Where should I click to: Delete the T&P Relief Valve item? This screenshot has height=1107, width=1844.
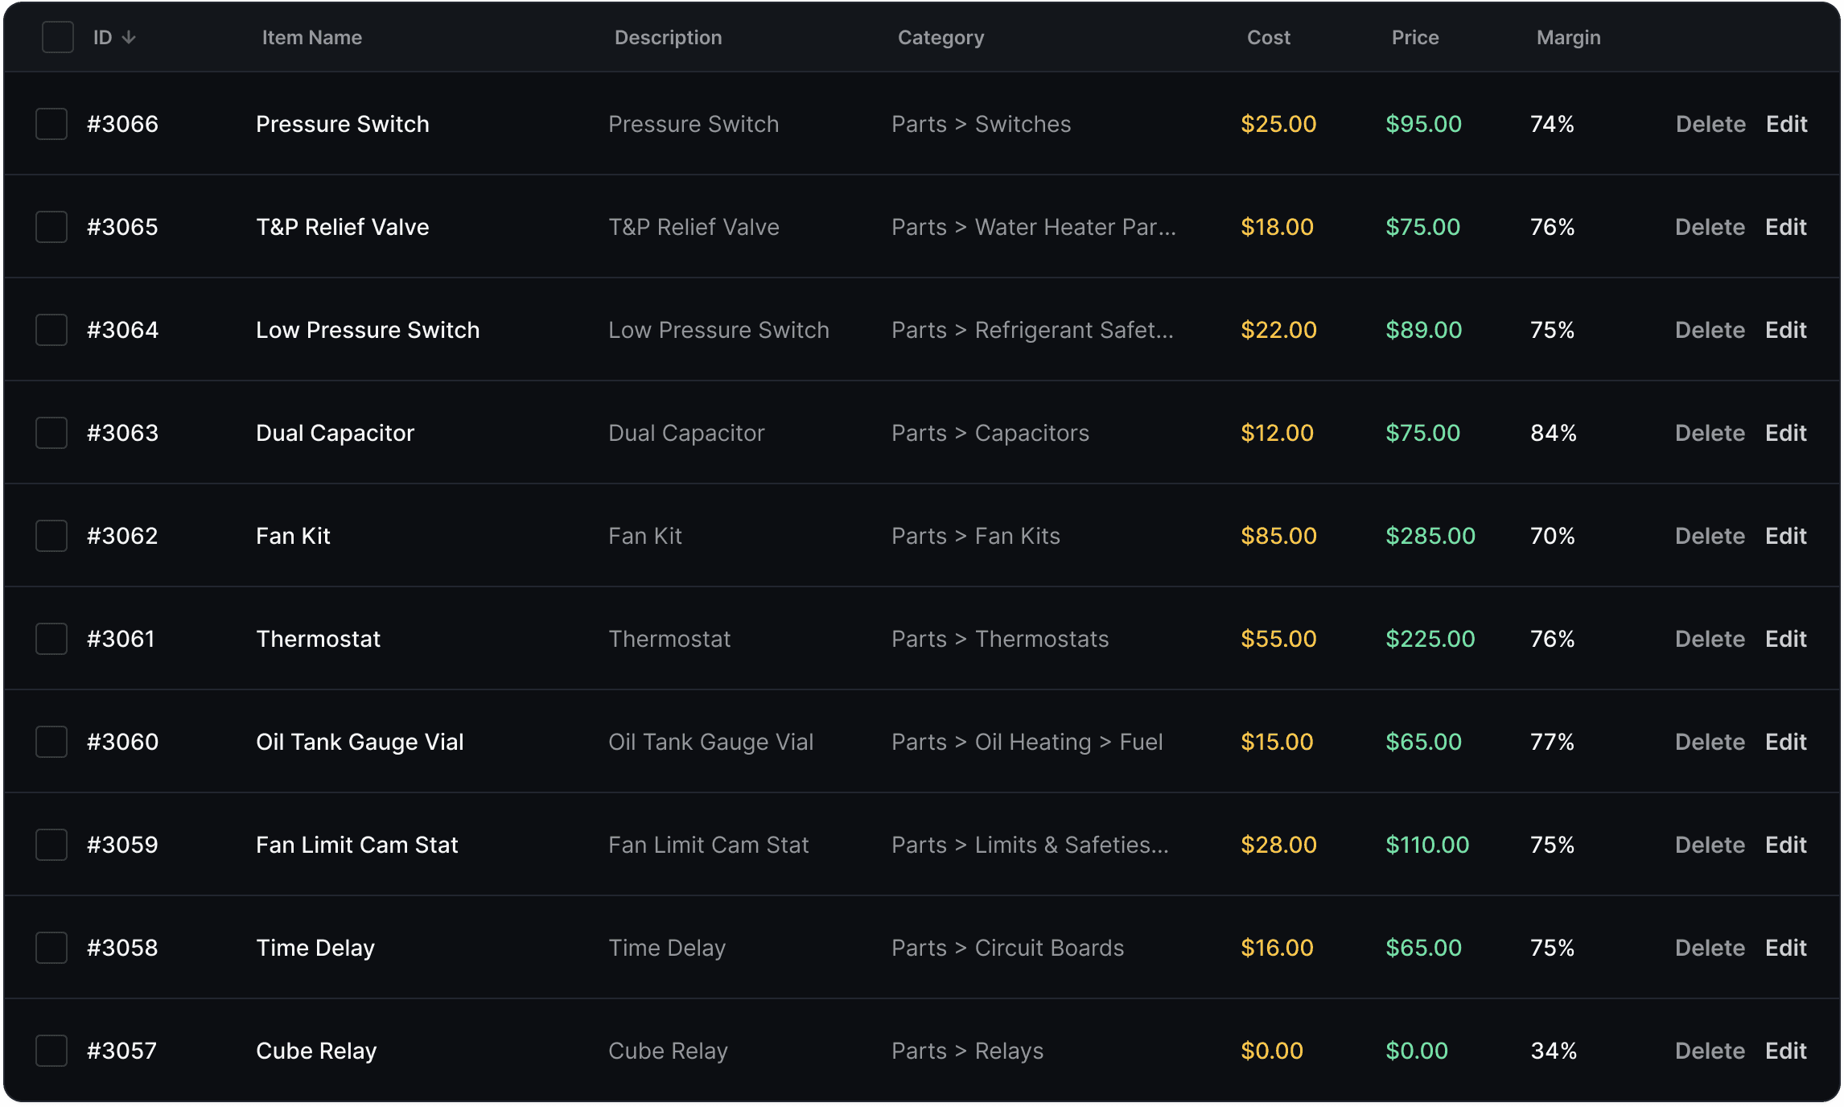[1710, 227]
